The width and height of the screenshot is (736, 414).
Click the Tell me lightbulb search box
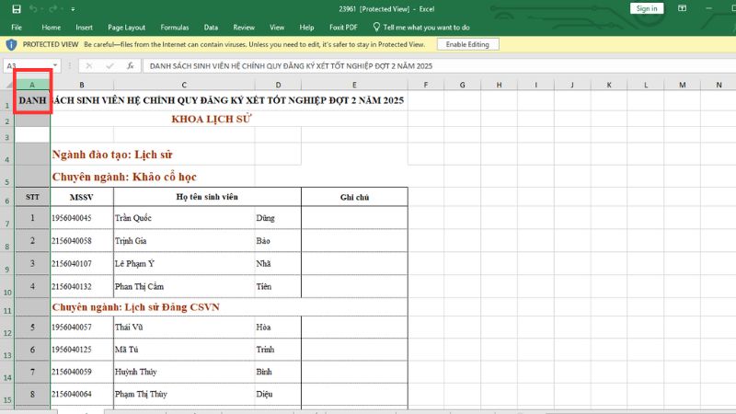426,28
